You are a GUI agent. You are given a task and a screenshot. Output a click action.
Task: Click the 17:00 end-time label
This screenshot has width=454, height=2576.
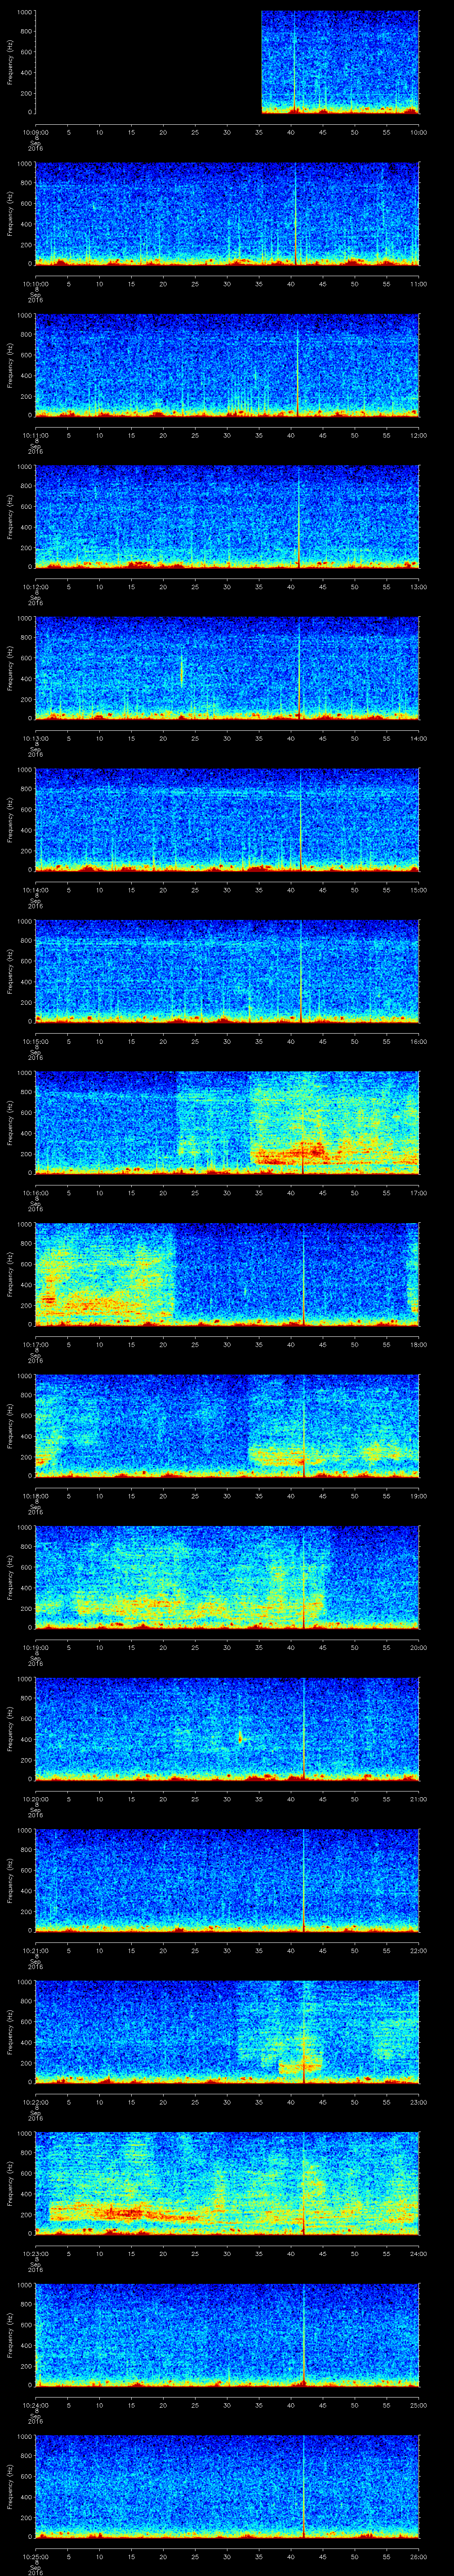click(x=419, y=1193)
